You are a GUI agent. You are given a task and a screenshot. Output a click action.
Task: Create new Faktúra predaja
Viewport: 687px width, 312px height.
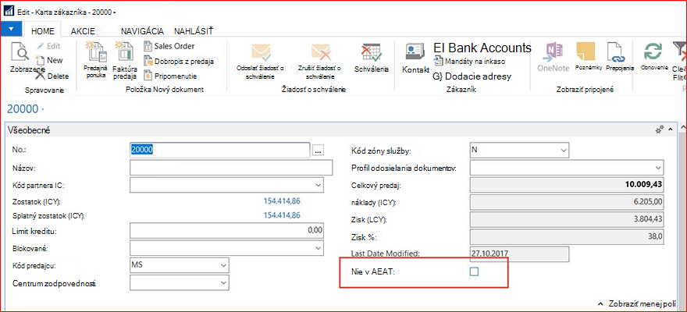(x=124, y=52)
